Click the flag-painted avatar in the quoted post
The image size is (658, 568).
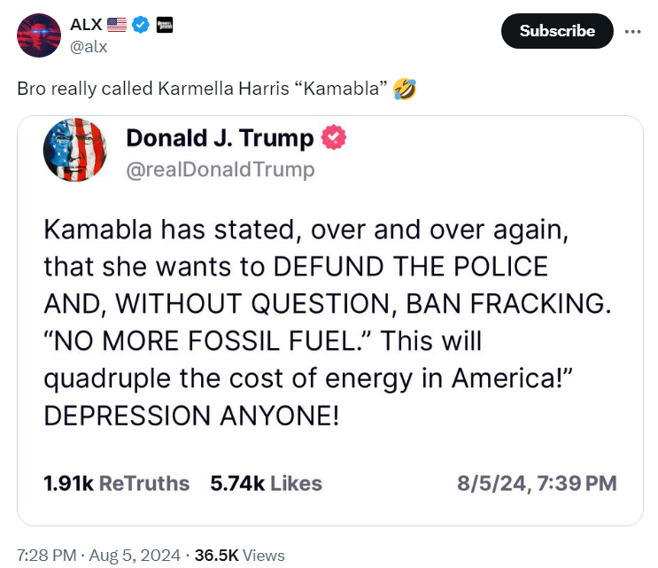[75, 150]
